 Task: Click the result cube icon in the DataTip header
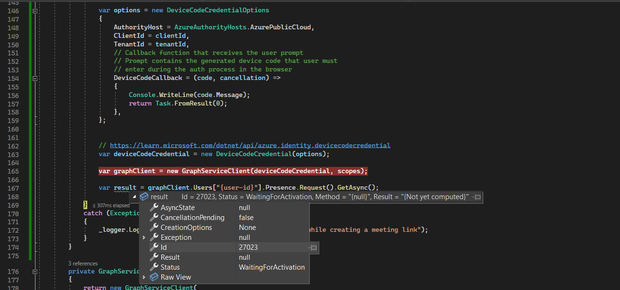(144, 197)
